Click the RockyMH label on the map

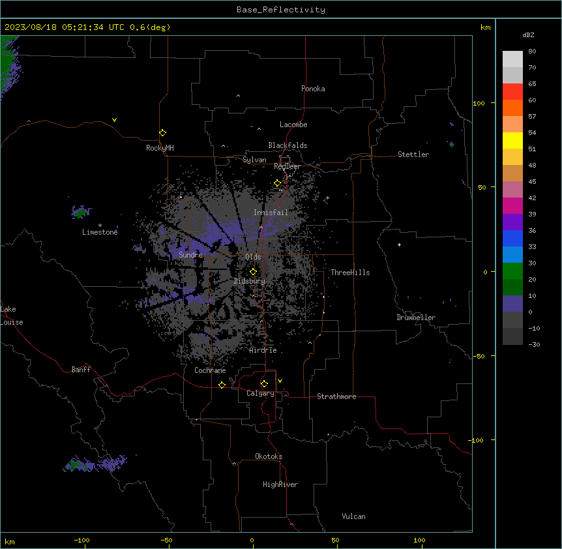pos(160,148)
